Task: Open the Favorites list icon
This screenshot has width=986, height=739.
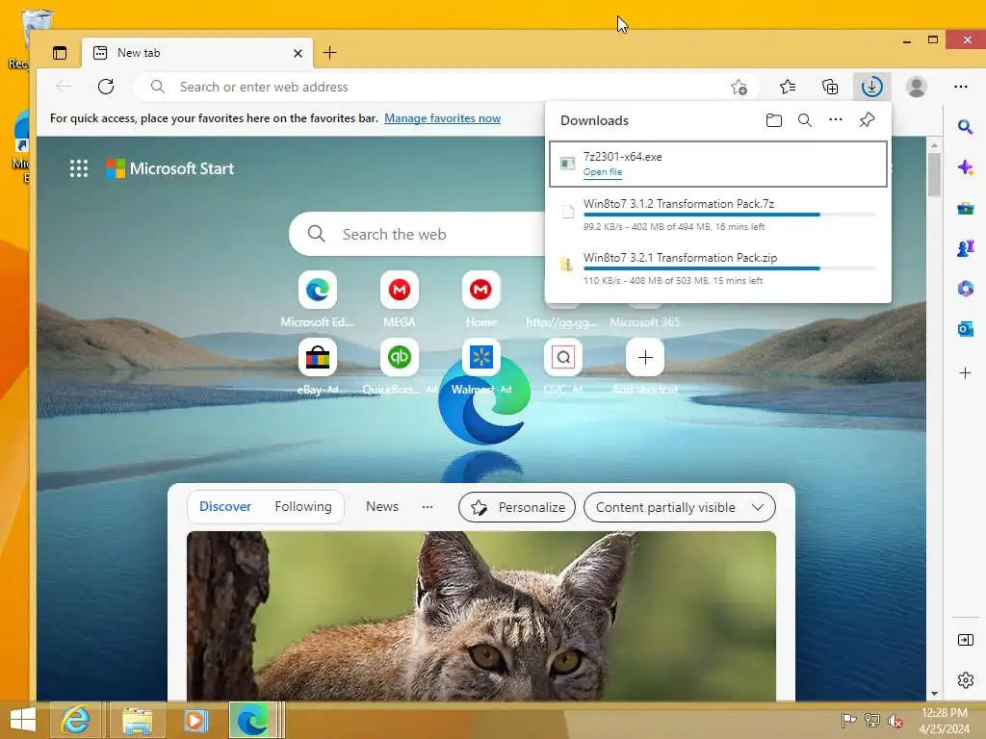Action: (x=788, y=87)
